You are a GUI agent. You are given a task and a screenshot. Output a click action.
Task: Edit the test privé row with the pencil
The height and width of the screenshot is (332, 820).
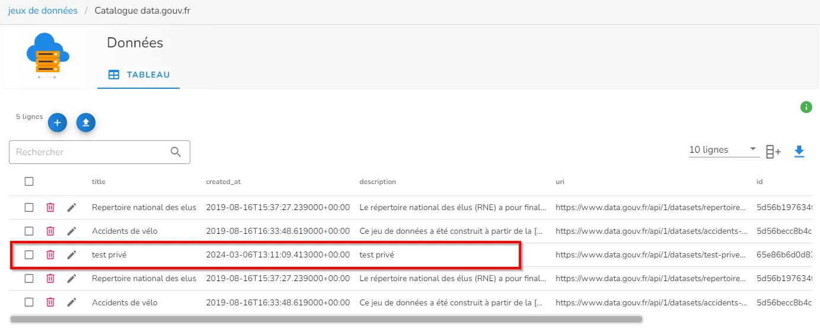(72, 254)
